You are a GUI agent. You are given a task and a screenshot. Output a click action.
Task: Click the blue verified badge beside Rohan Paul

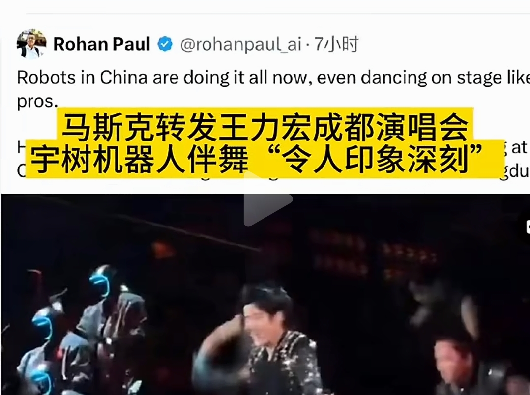(165, 44)
